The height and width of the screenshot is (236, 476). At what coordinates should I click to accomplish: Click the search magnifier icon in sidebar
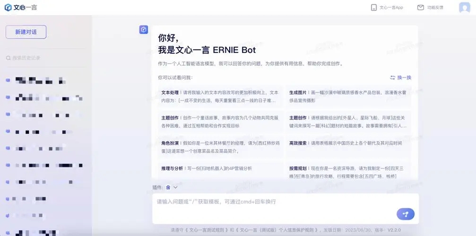(x=9, y=58)
